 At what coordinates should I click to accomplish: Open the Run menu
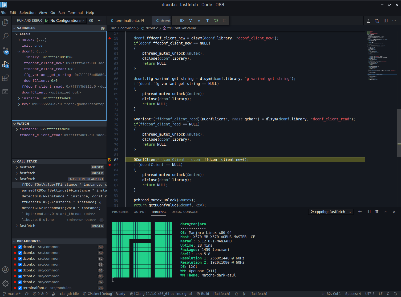pyautogui.click(x=61, y=13)
